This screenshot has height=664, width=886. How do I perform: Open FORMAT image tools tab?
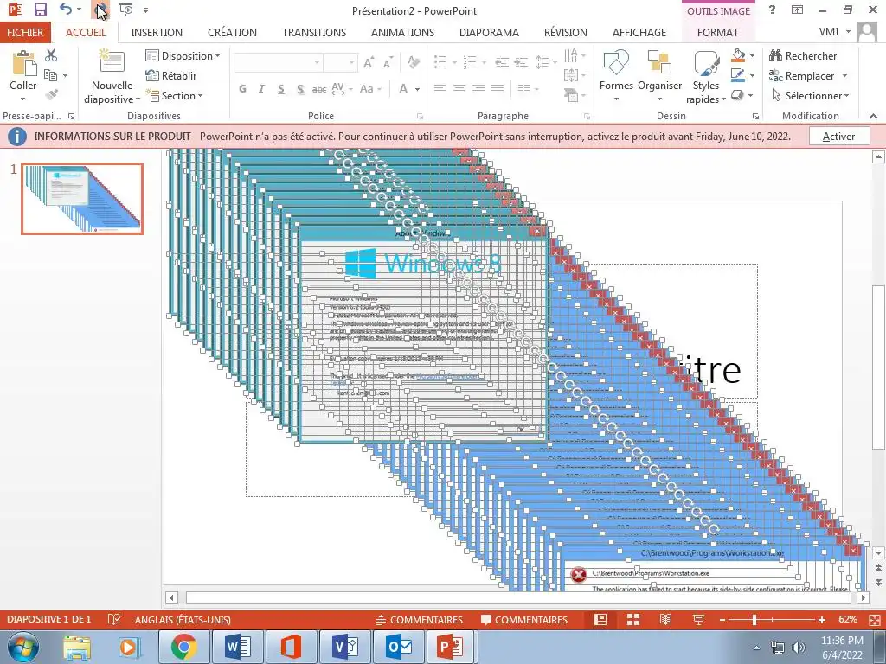717,32
